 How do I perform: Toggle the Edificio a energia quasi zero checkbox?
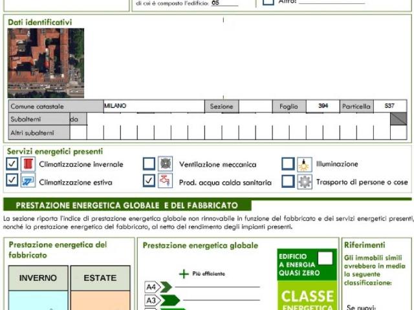(325, 258)
